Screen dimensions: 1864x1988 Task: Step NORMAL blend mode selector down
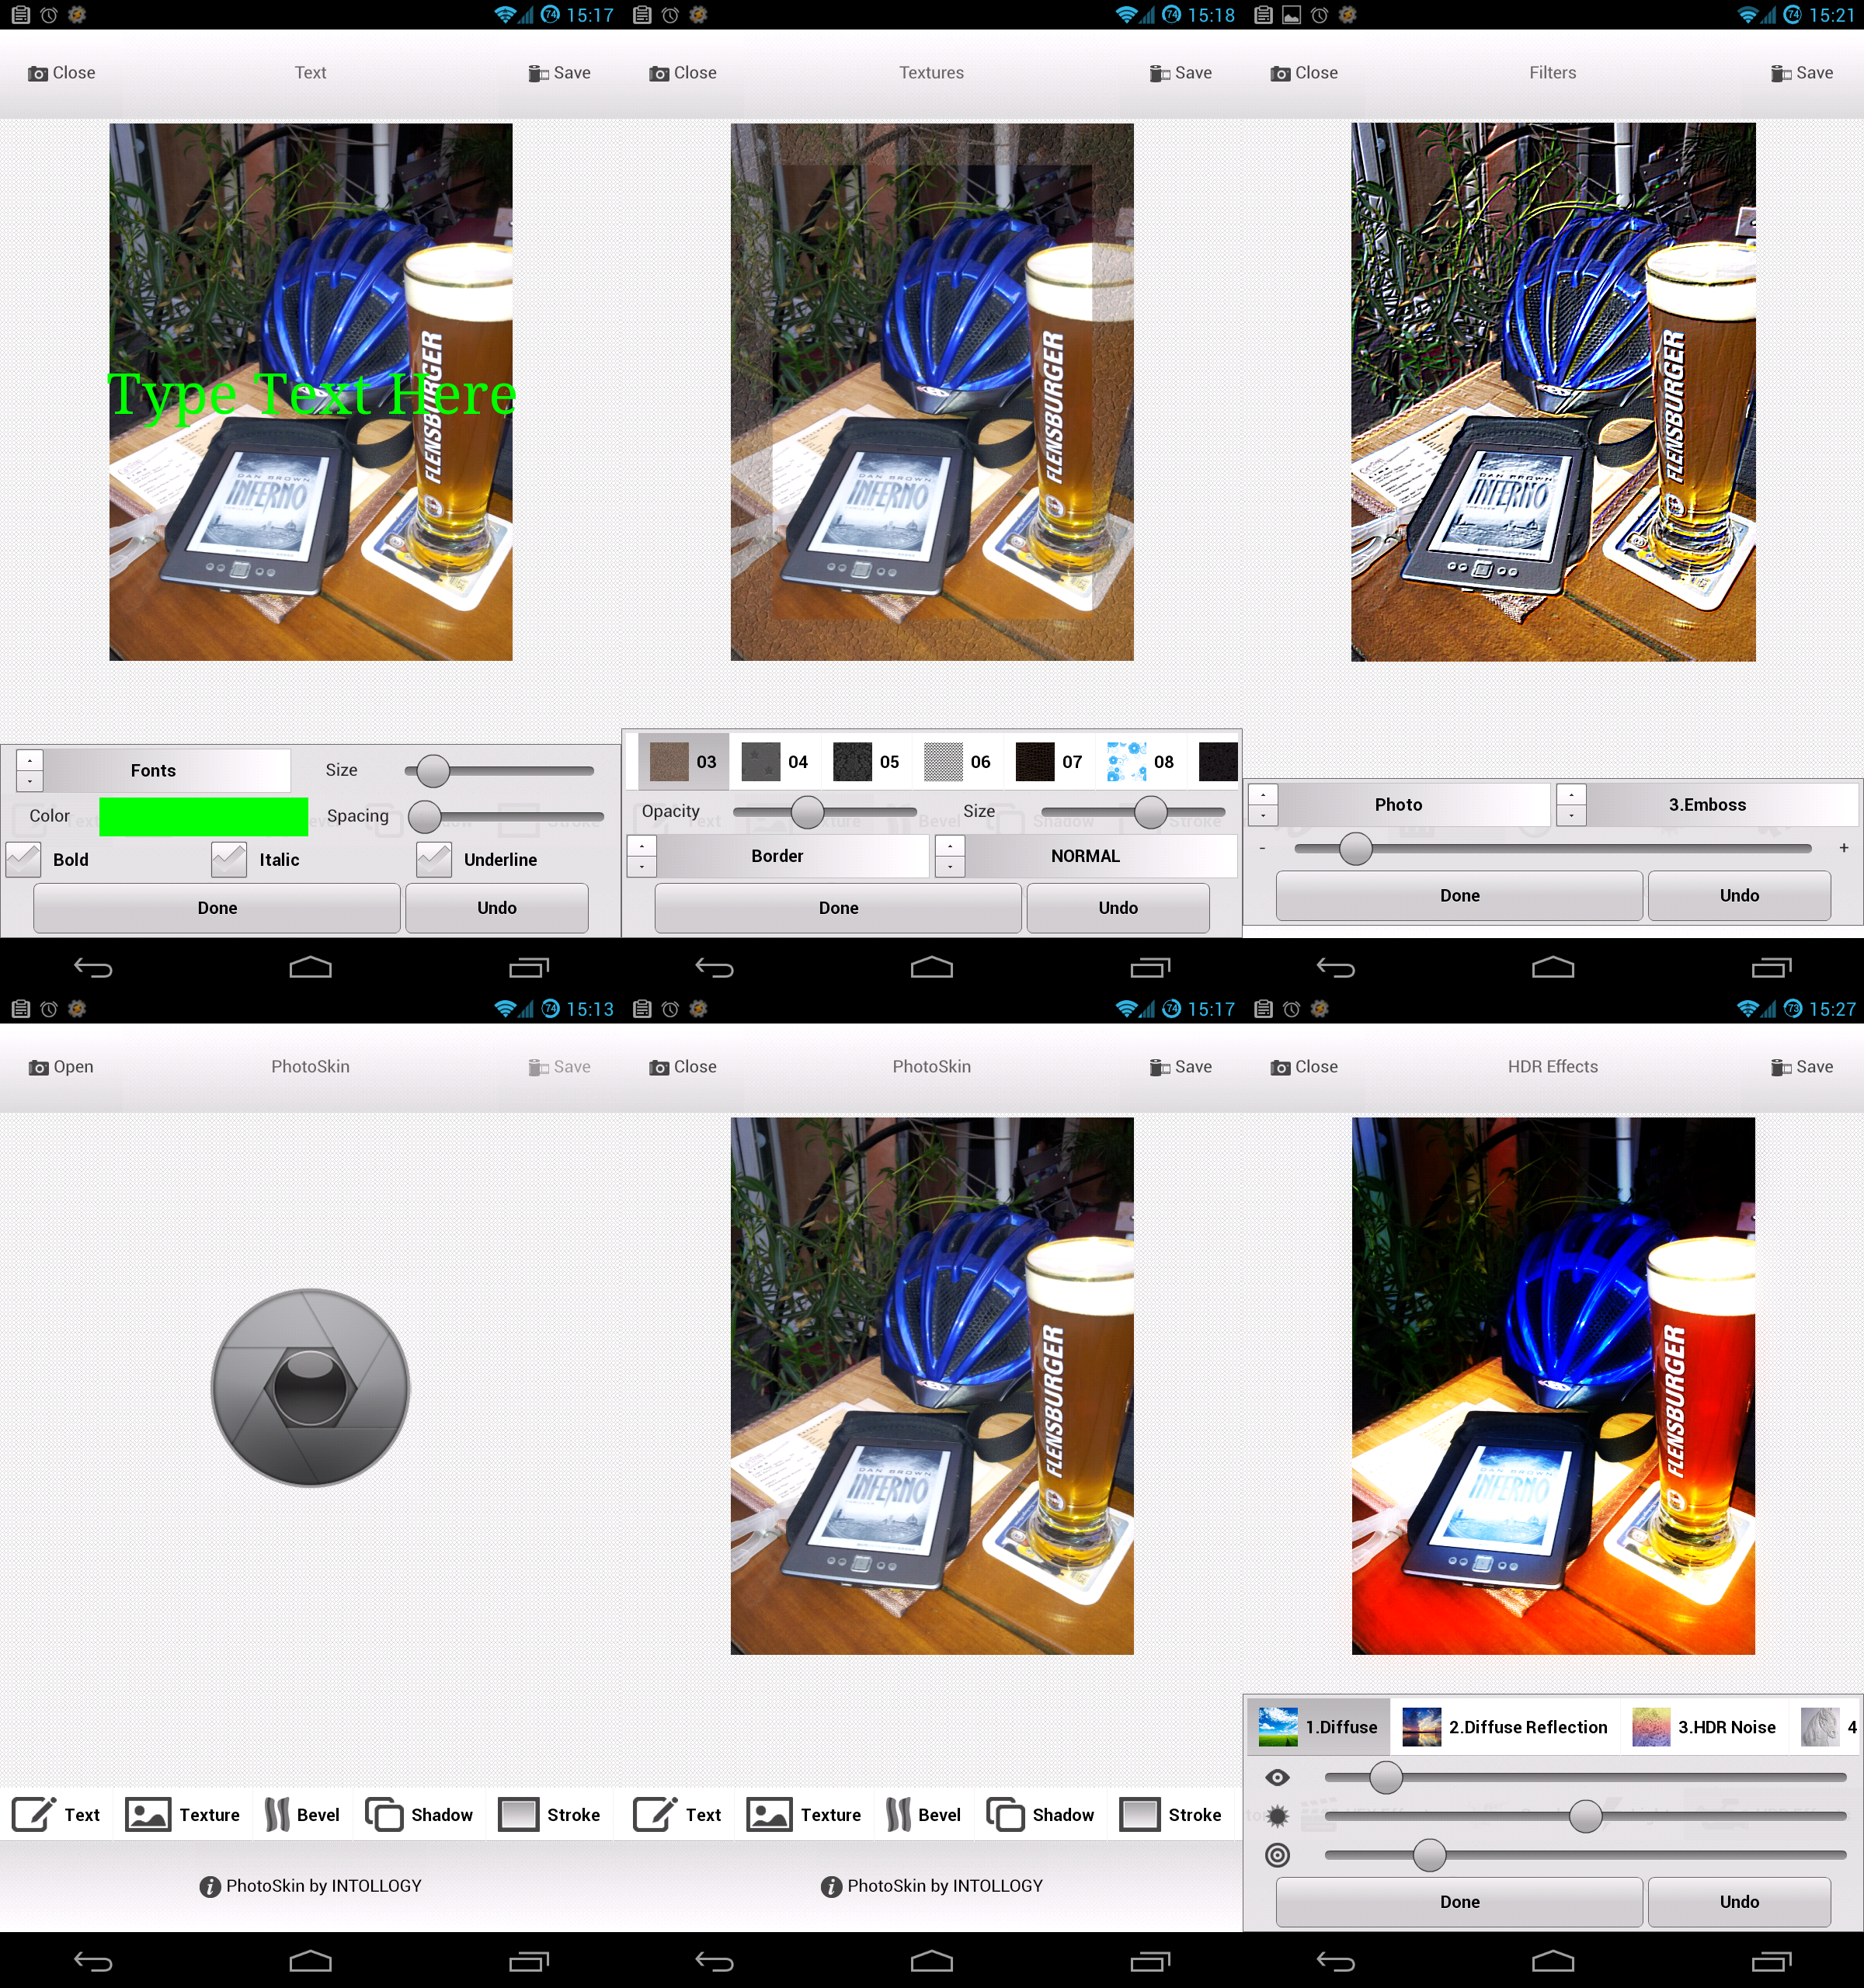(950, 867)
